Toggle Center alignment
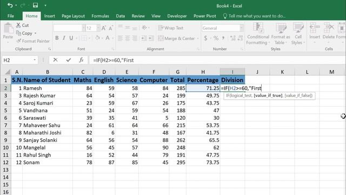Image resolution: width=346 pixels, height=195 pixels. (128, 38)
